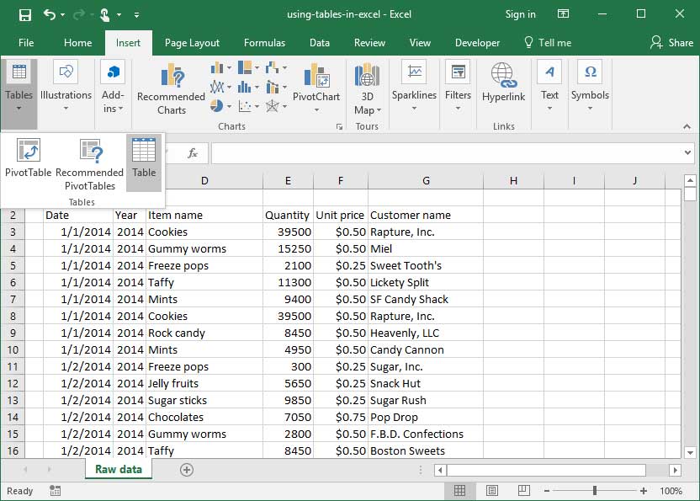Click the Ribbon Display Options icon
The image size is (700, 501).
pos(564,14)
